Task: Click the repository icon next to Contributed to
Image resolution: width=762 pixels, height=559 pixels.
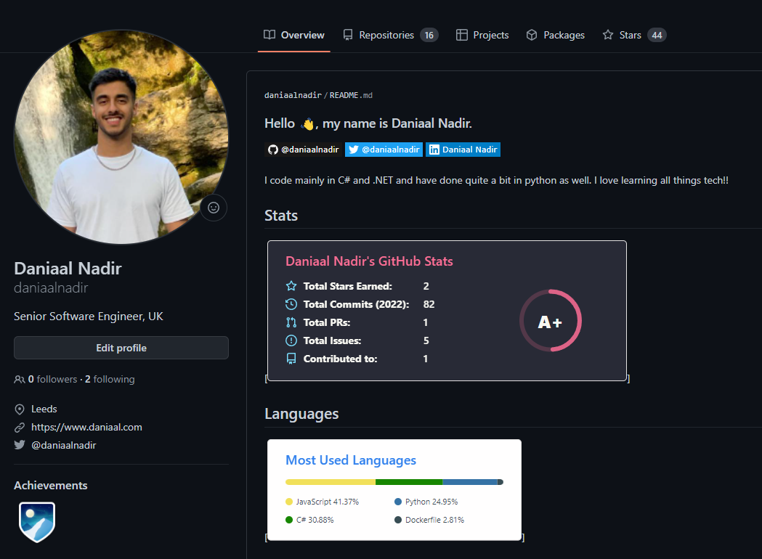Action: coord(293,359)
